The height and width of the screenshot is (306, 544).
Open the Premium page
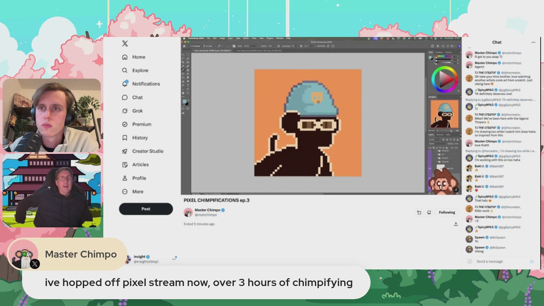point(136,124)
